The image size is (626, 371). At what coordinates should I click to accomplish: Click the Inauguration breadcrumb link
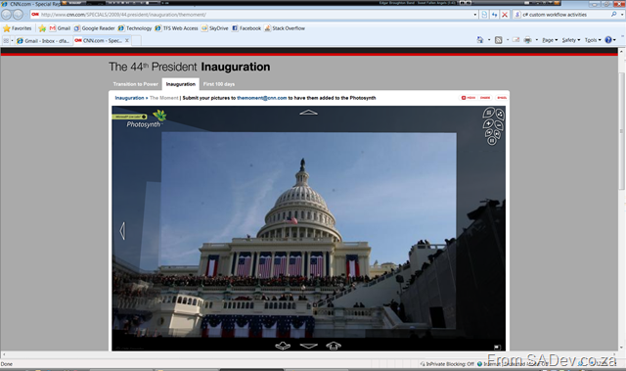[x=129, y=98]
